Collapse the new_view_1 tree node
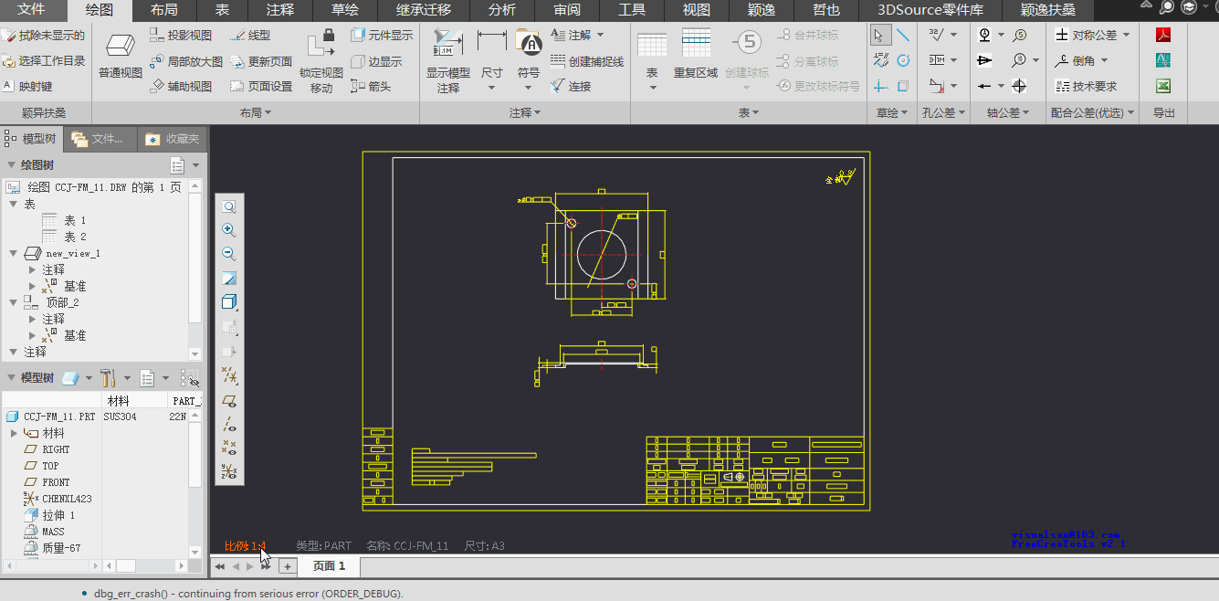This screenshot has height=601, width=1219. 14,253
